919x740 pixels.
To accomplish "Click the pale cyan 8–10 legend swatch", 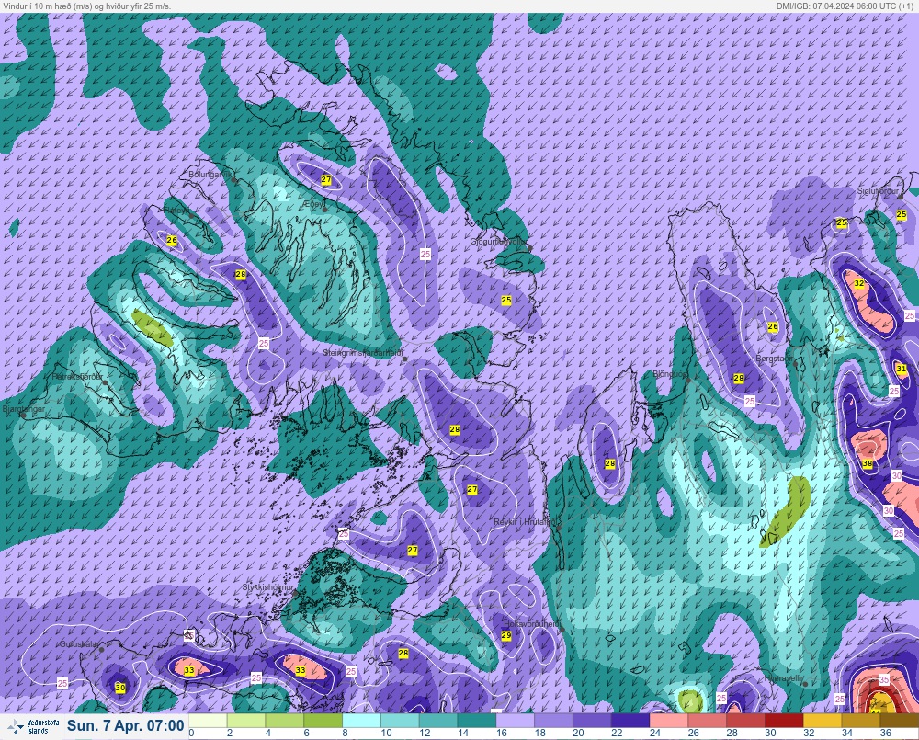I will (x=361, y=721).
